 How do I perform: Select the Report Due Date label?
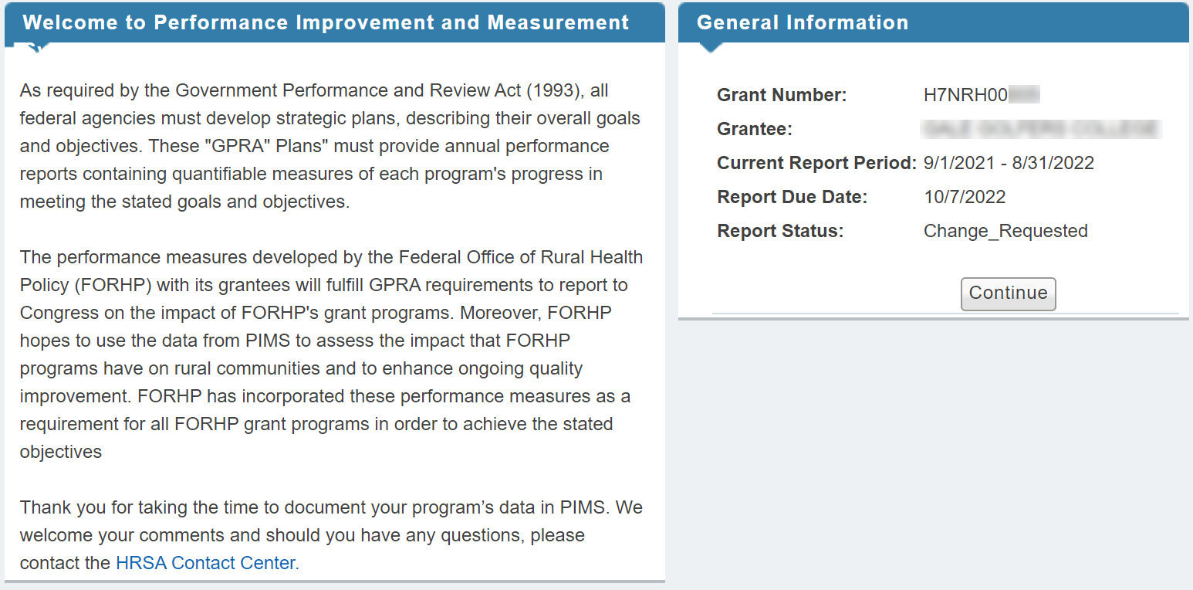[793, 198]
